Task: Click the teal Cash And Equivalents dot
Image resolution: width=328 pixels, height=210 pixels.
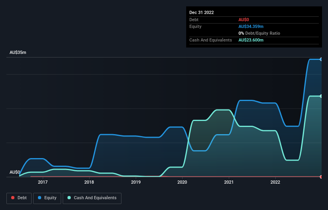Action: click(x=69, y=198)
